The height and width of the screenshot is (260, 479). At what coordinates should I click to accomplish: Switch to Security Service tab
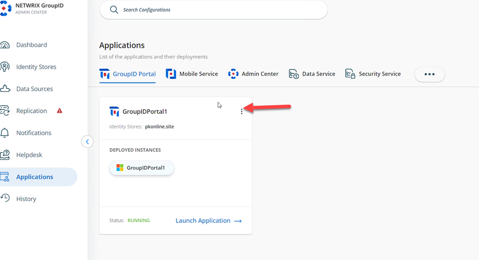373,74
